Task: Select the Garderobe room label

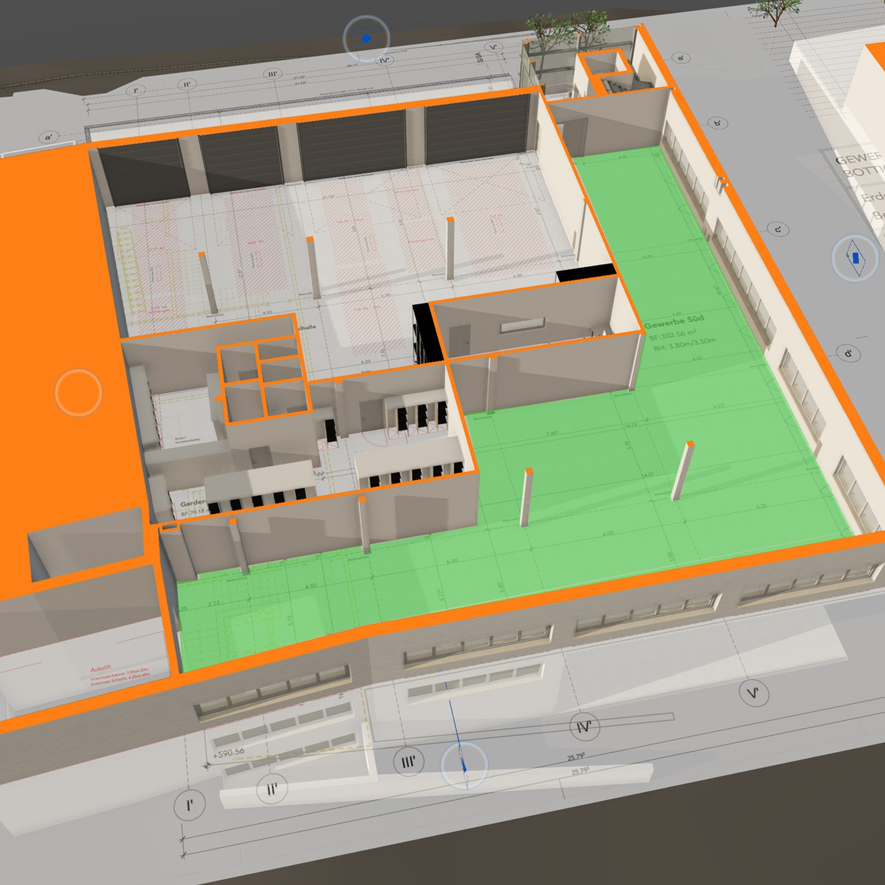Action: click(193, 503)
